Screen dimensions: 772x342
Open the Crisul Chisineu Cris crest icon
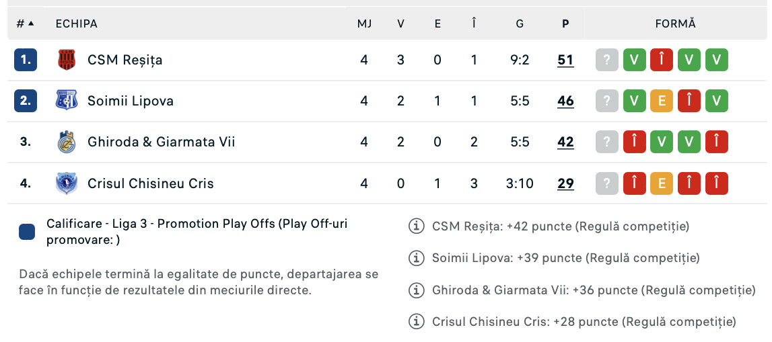pyautogui.click(x=67, y=183)
